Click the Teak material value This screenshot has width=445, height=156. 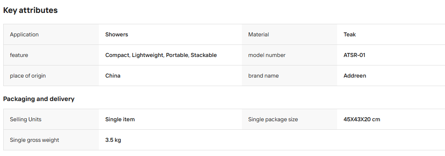[x=350, y=34]
